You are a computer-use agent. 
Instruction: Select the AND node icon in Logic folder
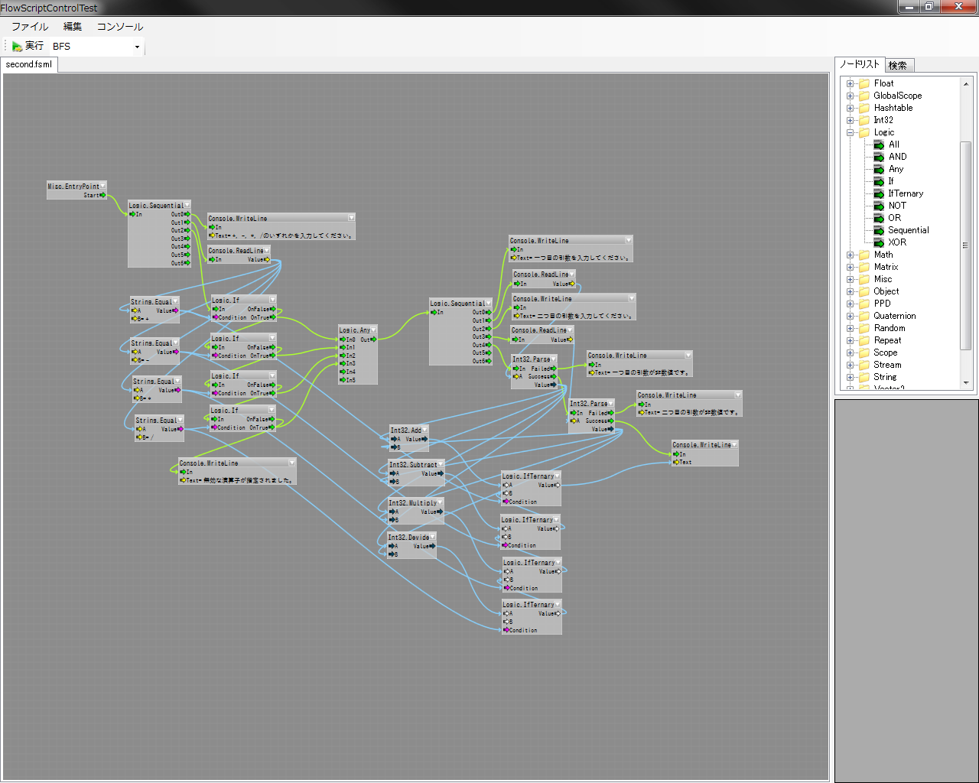click(x=879, y=157)
